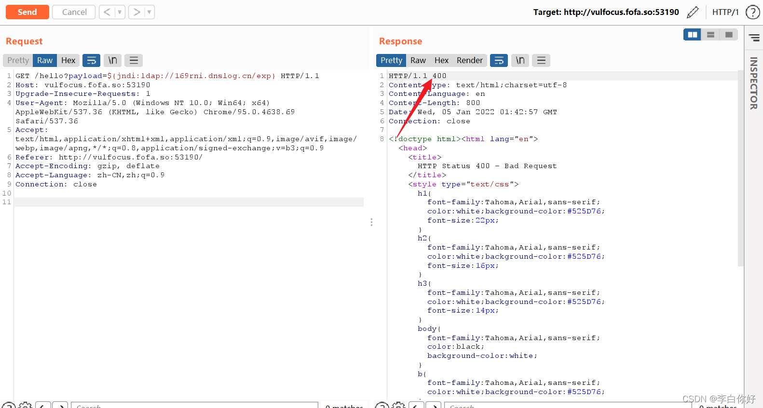Click the empty line 11 in request editor
The height and width of the screenshot is (408, 763).
coord(189,202)
